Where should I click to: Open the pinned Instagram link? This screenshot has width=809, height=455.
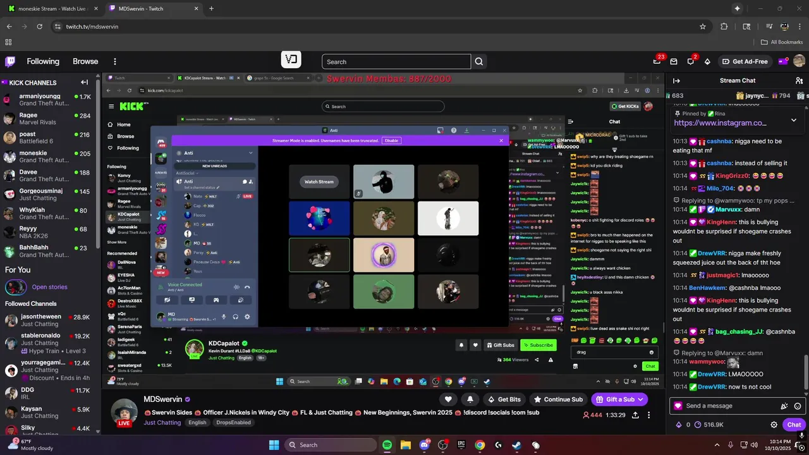720,123
